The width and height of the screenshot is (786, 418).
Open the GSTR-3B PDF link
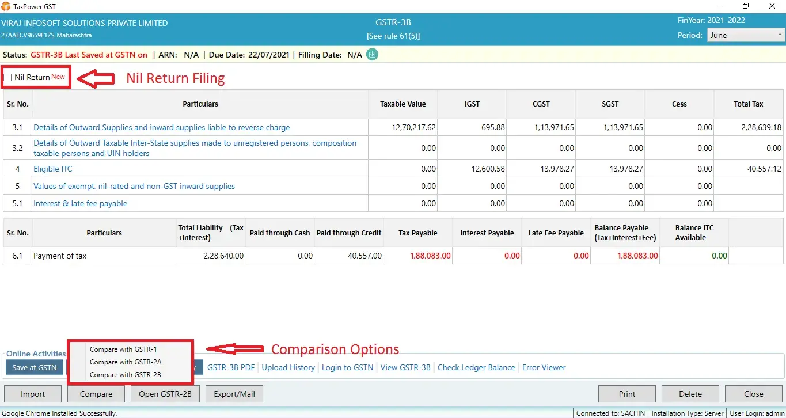(230, 367)
